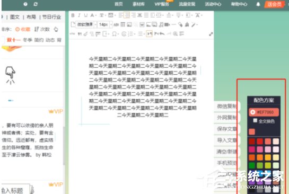Underline text with the U icon
This screenshot has height=194, width=289.
click(85, 15)
